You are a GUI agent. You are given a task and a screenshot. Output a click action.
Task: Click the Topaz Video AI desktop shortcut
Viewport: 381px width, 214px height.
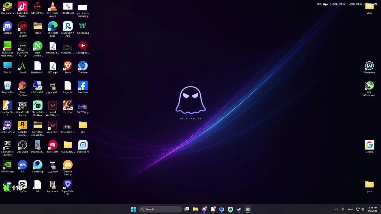coord(68,188)
